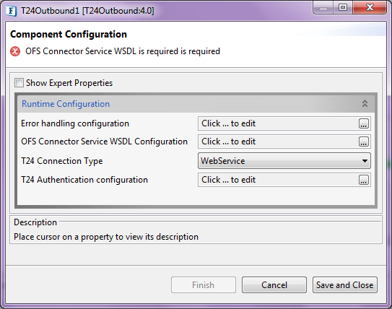Screen dimensions: 392x309
Task: Select the T24 Connection Type property label
Action: coord(62,161)
